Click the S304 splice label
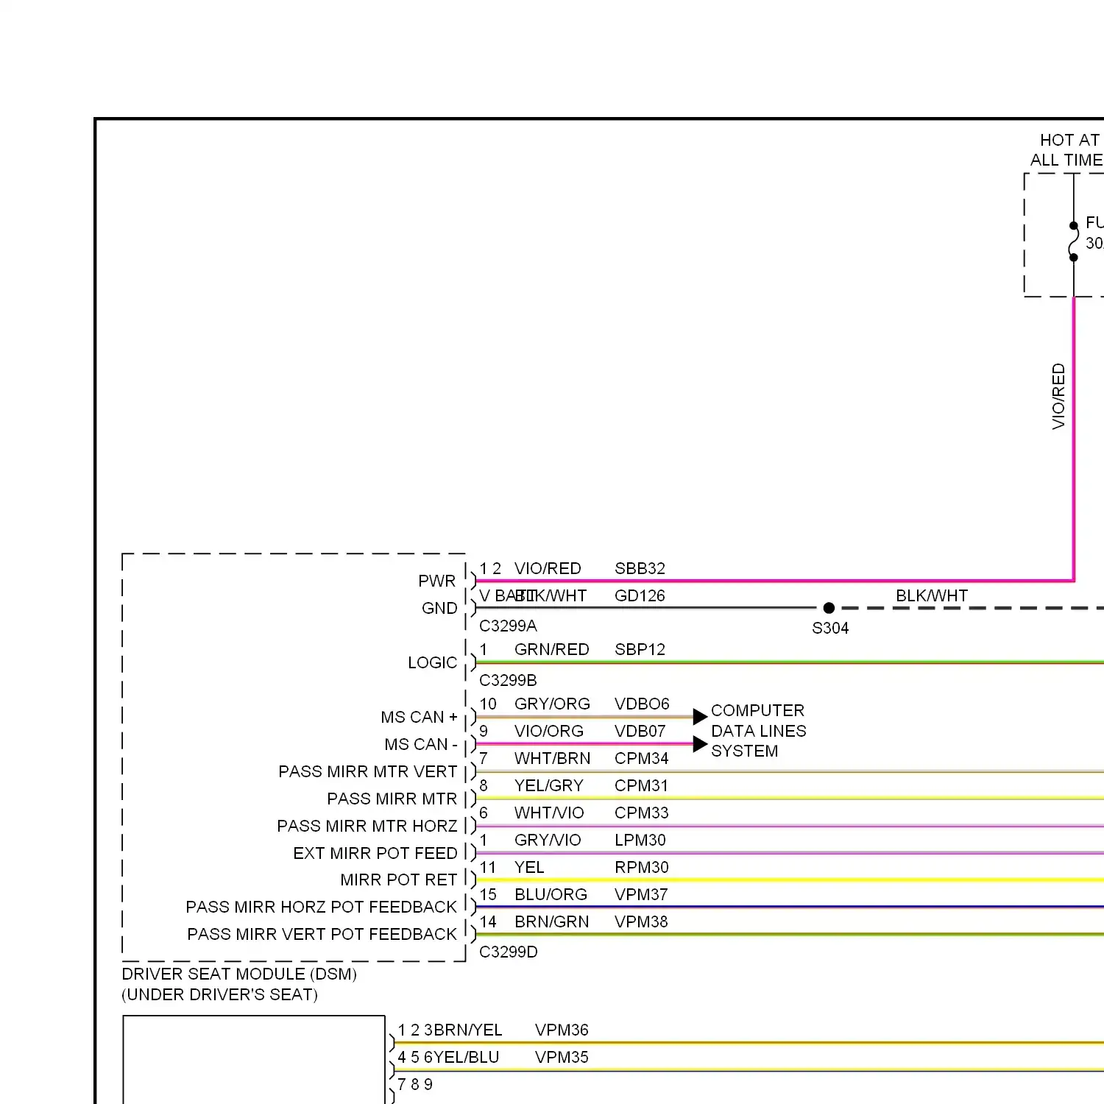This screenshot has height=1104, width=1104. coord(830,628)
